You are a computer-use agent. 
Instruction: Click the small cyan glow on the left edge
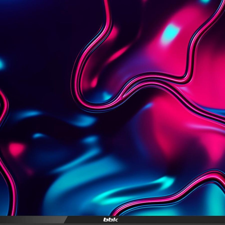click(1, 64)
